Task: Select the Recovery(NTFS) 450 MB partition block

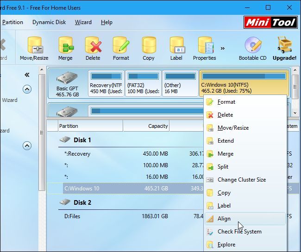Action: click(x=106, y=83)
